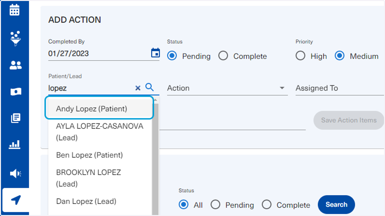Screen dimensions: 385x216
Task: Open the money bill icon in the sidebar
Action: tap(15, 92)
